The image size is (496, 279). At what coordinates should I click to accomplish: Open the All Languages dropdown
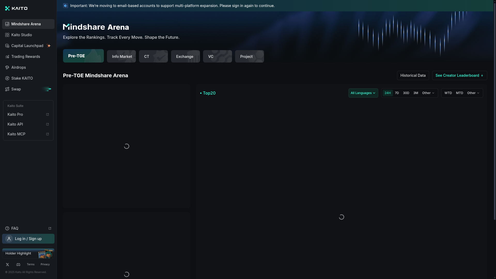click(363, 93)
